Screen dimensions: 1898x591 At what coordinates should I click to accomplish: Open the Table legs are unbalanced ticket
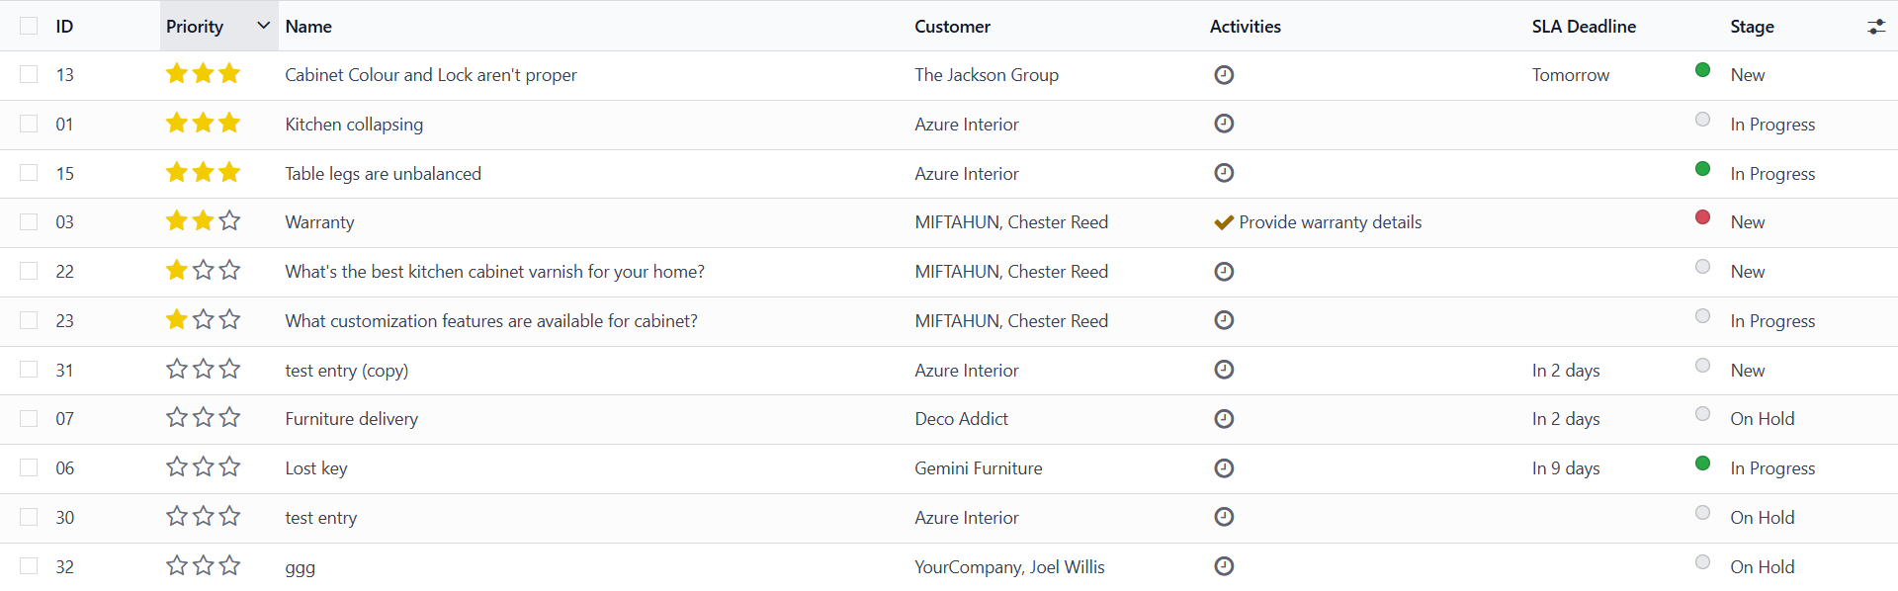(383, 174)
